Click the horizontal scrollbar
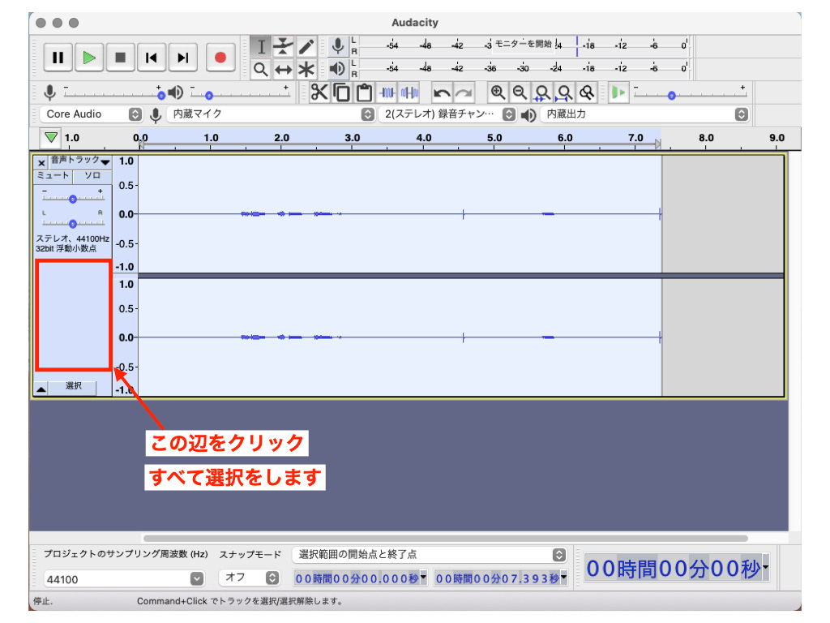The height and width of the screenshot is (623, 830). click(x=445, y=539)
